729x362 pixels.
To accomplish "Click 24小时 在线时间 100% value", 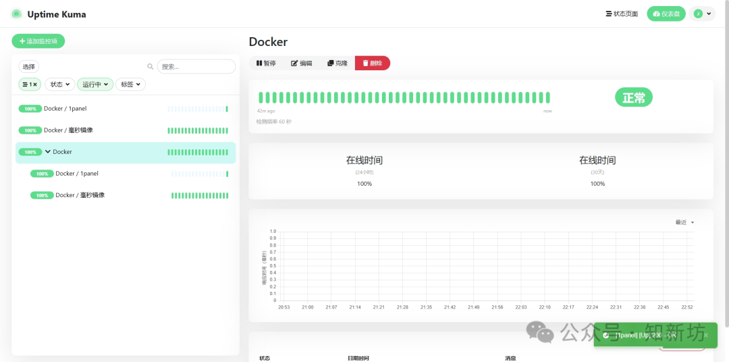I will coord(364,184).
